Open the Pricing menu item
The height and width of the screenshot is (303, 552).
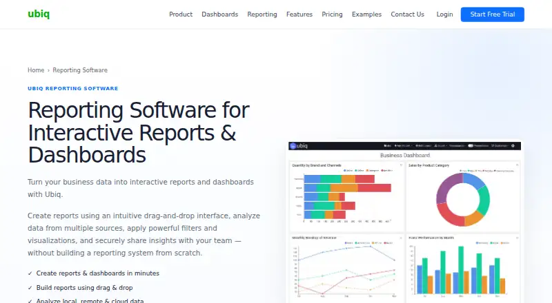point(332,14)
